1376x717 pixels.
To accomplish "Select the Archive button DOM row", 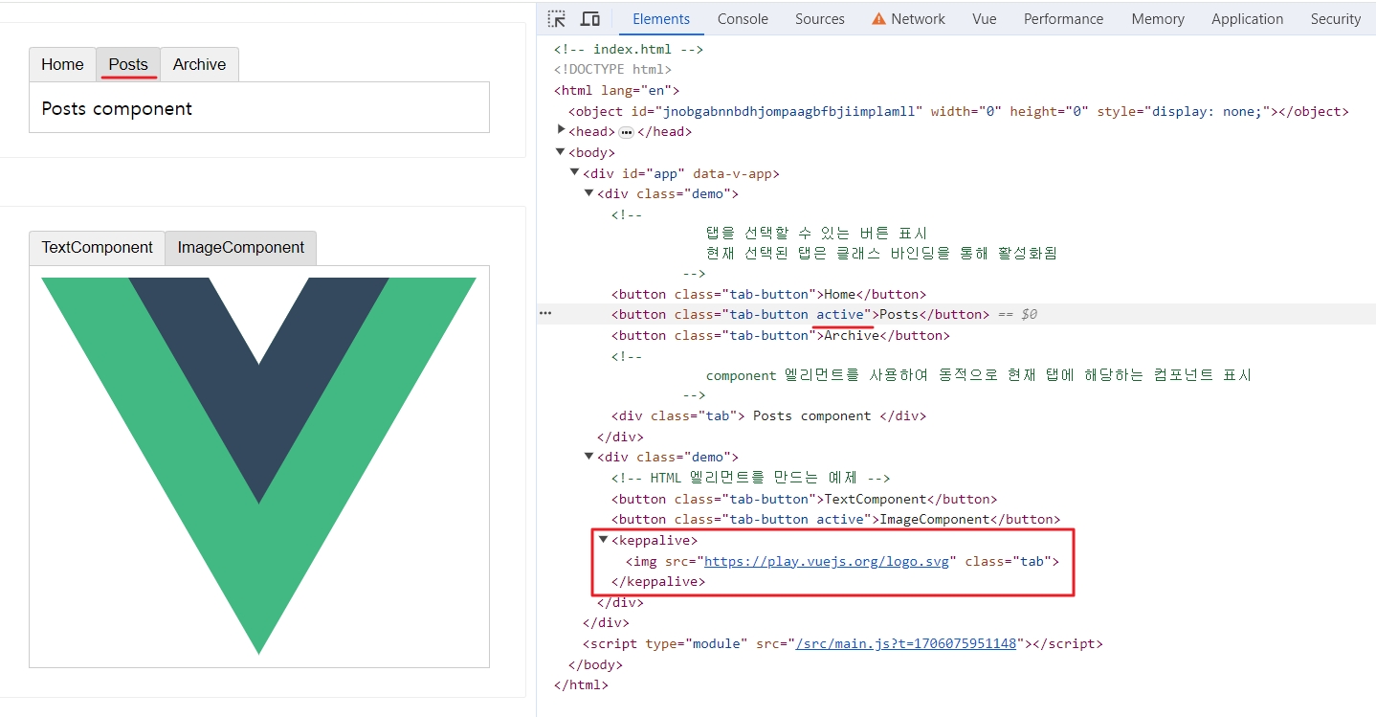I will coord(781,335).
